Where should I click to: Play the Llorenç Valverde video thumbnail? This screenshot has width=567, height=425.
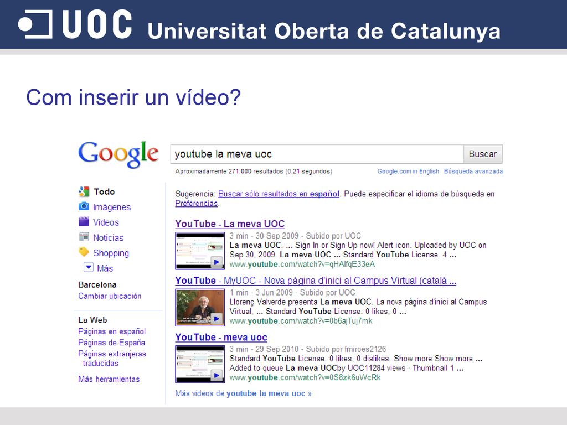pos(200,308)
